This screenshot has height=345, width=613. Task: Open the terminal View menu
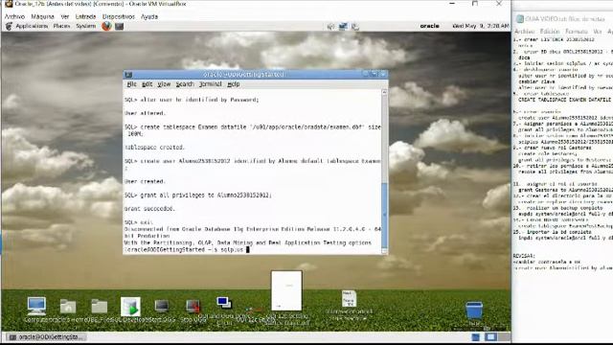(x=164, y=84)
